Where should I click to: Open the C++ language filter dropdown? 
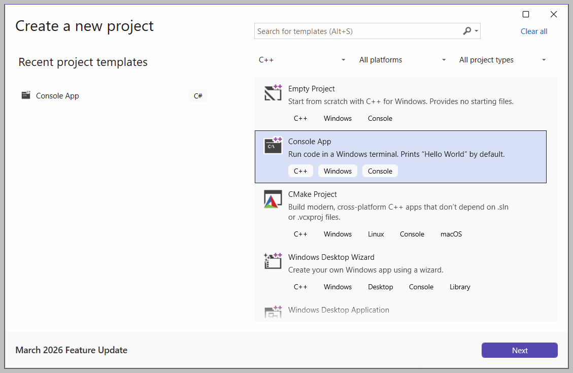[x=302, y=60]
